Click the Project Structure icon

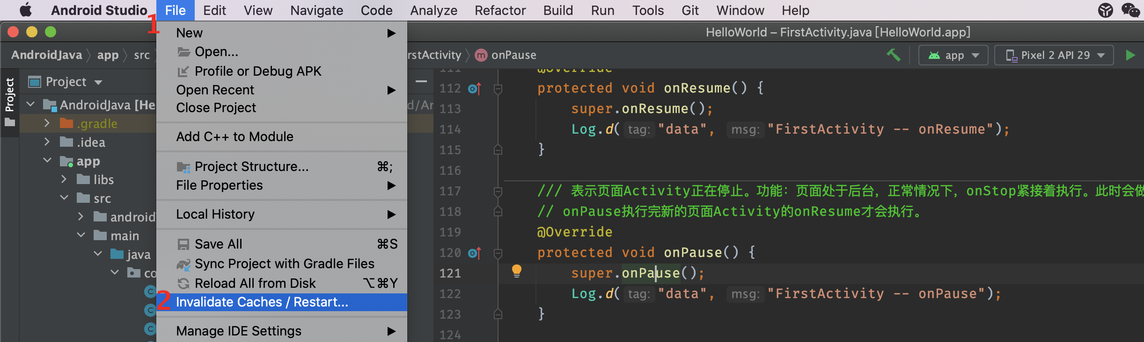coord(183,167)
